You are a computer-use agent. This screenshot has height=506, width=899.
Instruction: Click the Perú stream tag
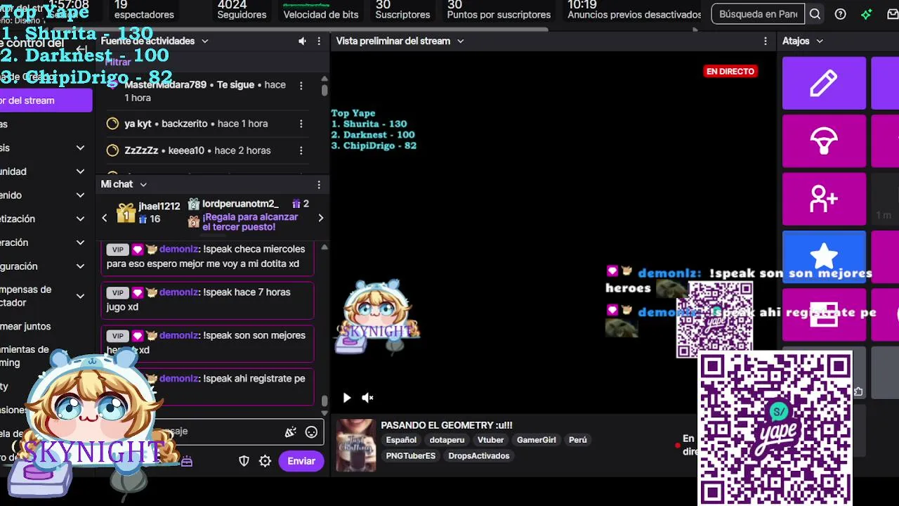click(578, 440)
